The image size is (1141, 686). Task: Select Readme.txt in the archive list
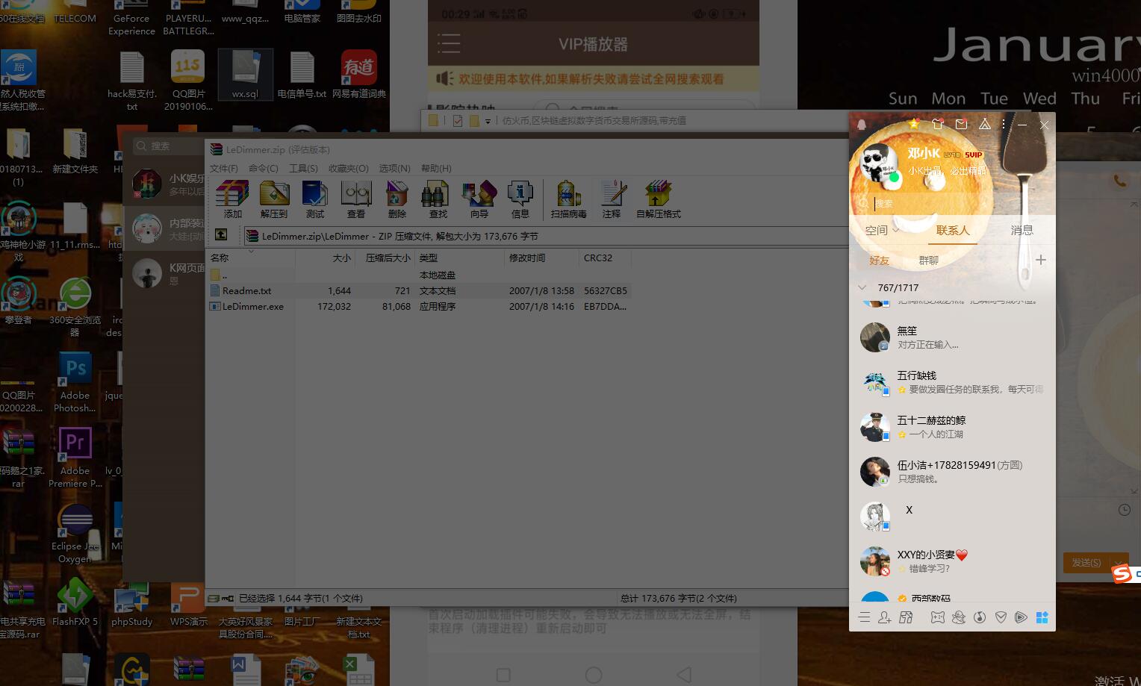tap(249, 290)
